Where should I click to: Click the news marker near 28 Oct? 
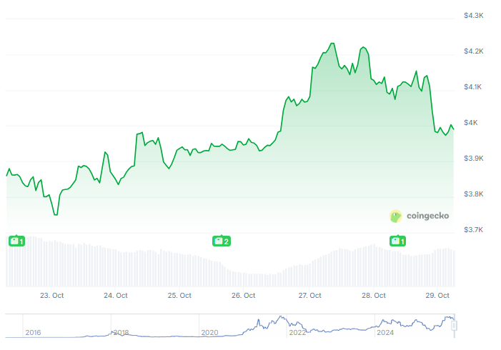coord(397,241)
